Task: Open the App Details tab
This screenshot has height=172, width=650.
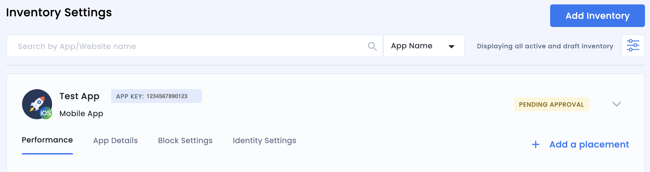Action: (x=115, y=141)
